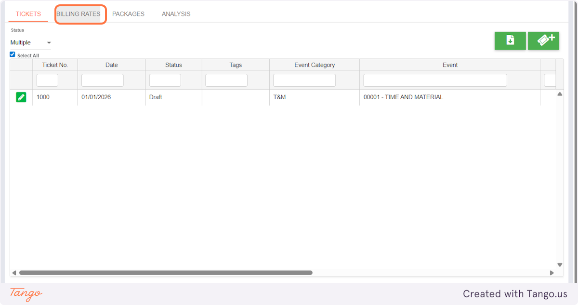Open the Billing Rates tab

79,14
